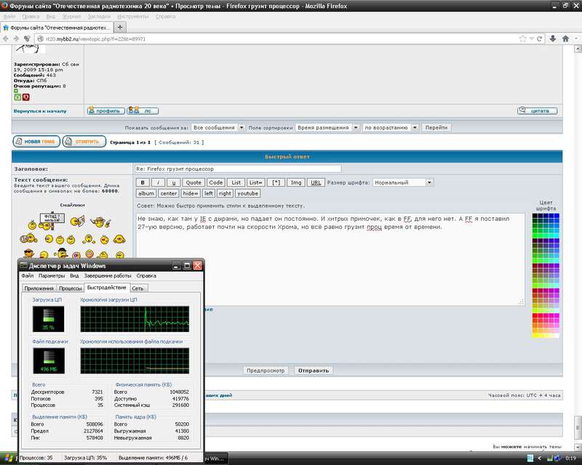Click the green reputation plus icon
This screenshot has width=582, height=465.
coord(17,97)
